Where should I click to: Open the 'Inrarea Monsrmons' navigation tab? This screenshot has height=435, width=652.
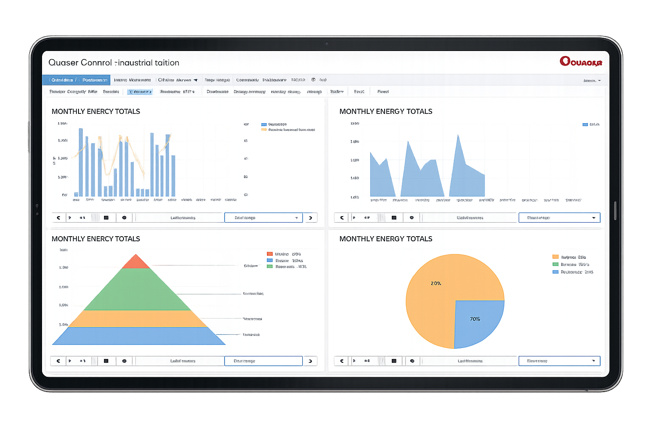click(132, 80)
